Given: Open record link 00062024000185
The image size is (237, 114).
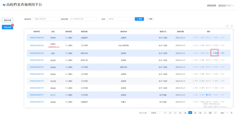Looking at the screenshot, I should [37, 38].
